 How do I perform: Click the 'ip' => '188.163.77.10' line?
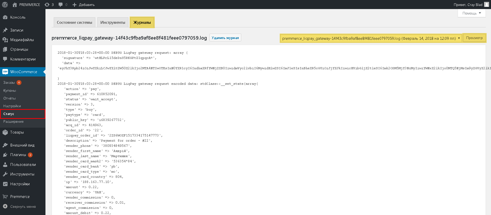(x=89, y=182)
